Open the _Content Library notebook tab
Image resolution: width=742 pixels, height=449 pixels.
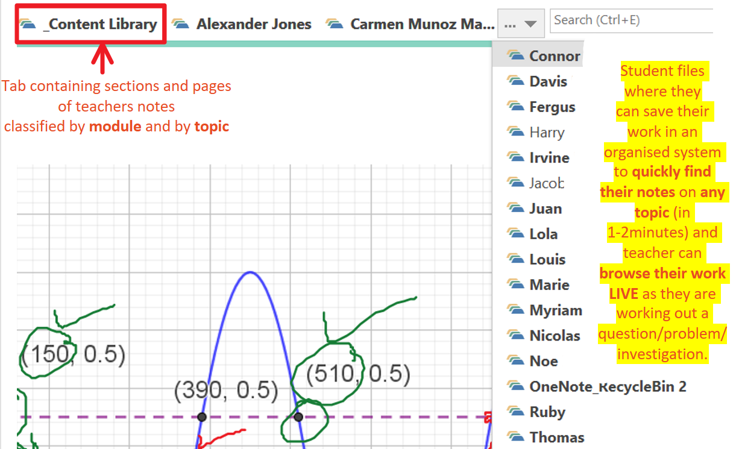click(x=90, y=24)
